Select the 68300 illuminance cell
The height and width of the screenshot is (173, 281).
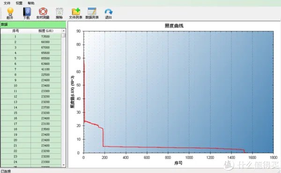click(x=45, y=42)
